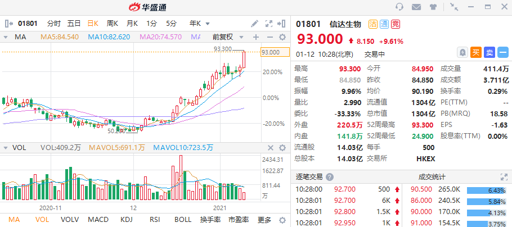Viewport: 512px width, 227px height.
Task: Collapse the MA indicator triangle
Action: [x=6, y=37]
